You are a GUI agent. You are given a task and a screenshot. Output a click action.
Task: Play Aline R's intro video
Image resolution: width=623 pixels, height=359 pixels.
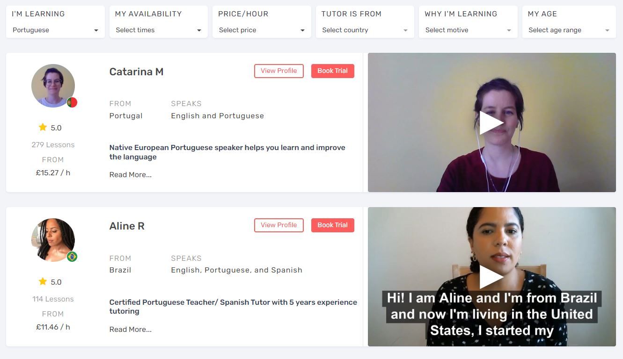point(491,277)
